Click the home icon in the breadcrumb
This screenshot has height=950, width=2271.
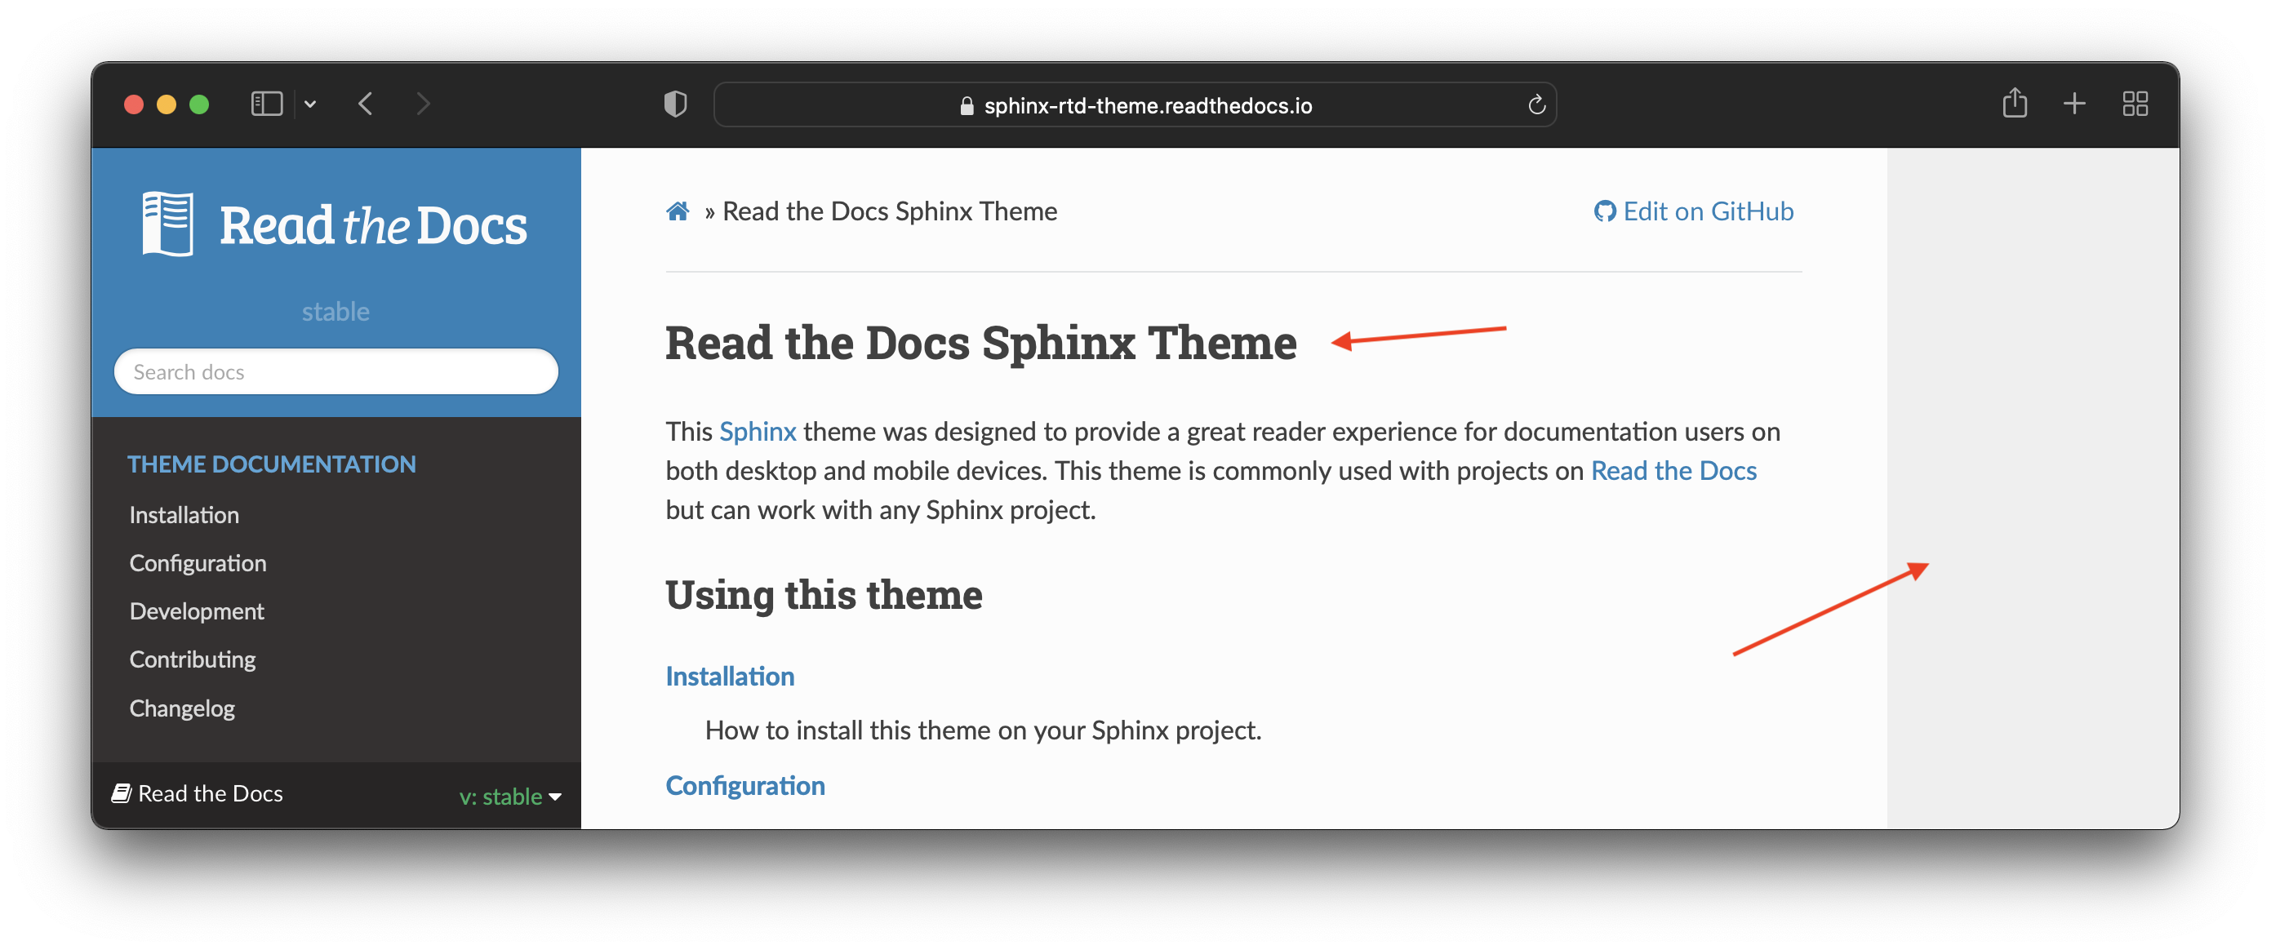677,211
